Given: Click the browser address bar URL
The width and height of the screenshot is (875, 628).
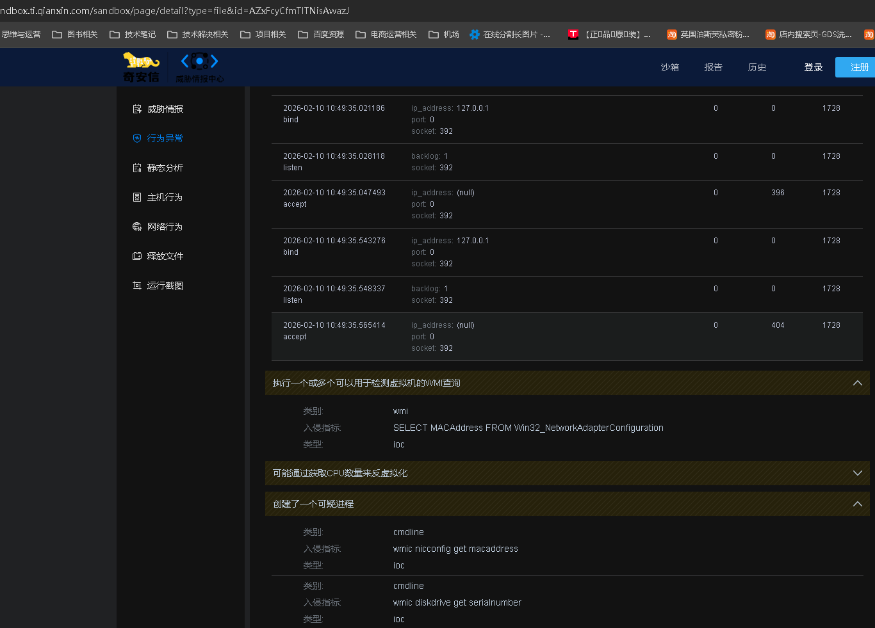Looking at the screenshot, I should point(174,10).
